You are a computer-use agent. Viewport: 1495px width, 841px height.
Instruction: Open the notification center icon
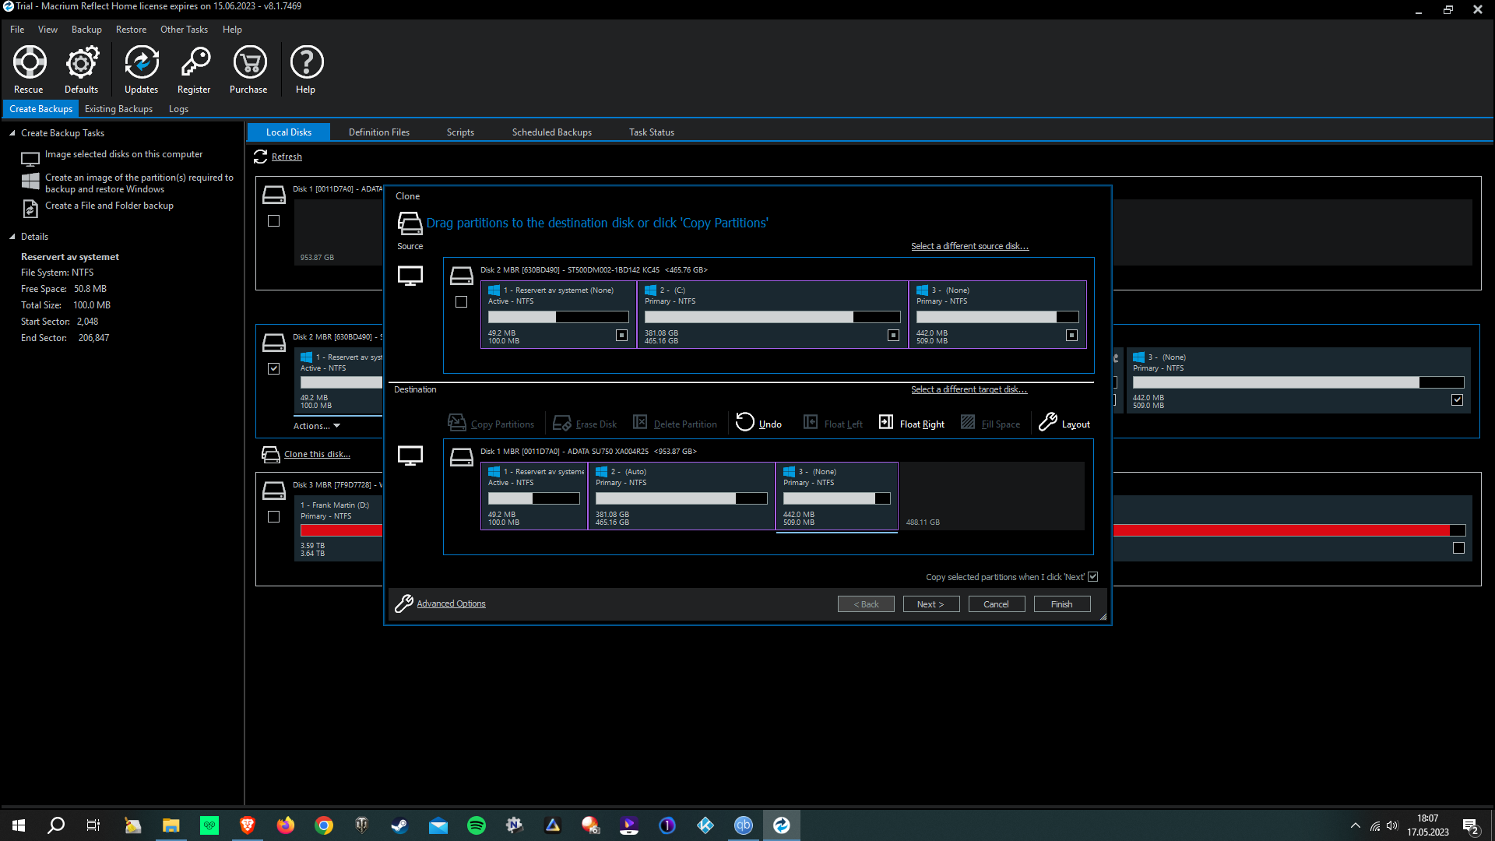click(x=1471, y=825)
